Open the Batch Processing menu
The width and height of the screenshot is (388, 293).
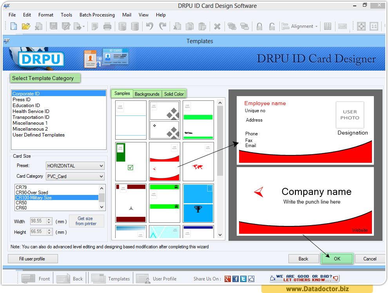click(97, 15)
